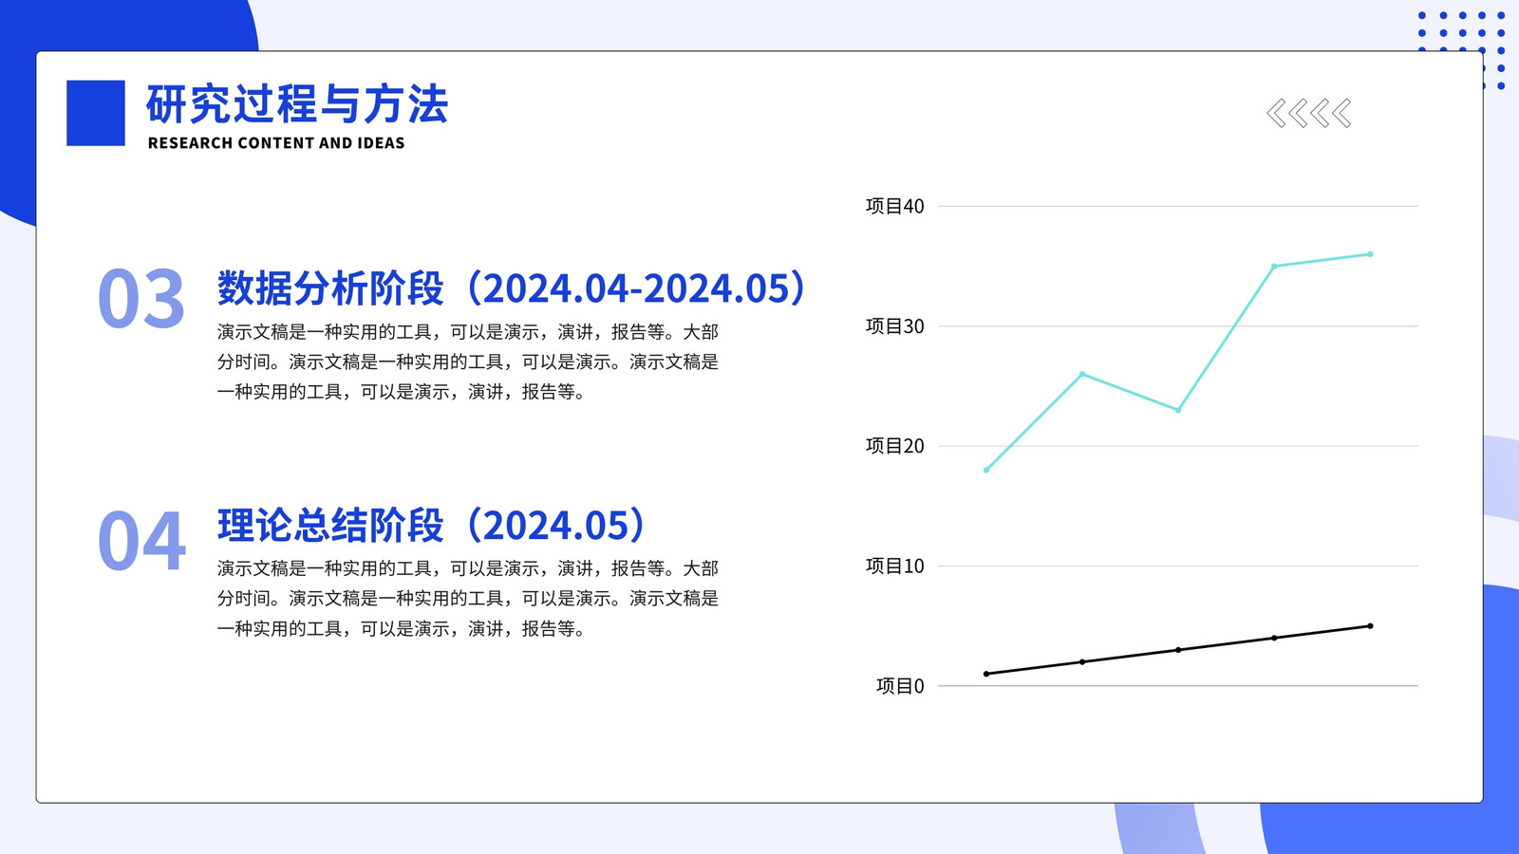Select the large number 03
Screen dimensions: 1519x854
coord(141,299)
